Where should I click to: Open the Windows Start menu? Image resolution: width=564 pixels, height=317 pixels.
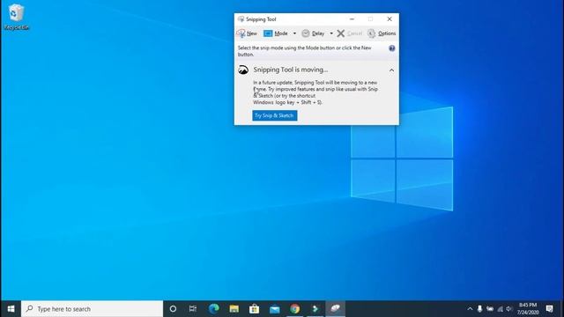[11, 309]
